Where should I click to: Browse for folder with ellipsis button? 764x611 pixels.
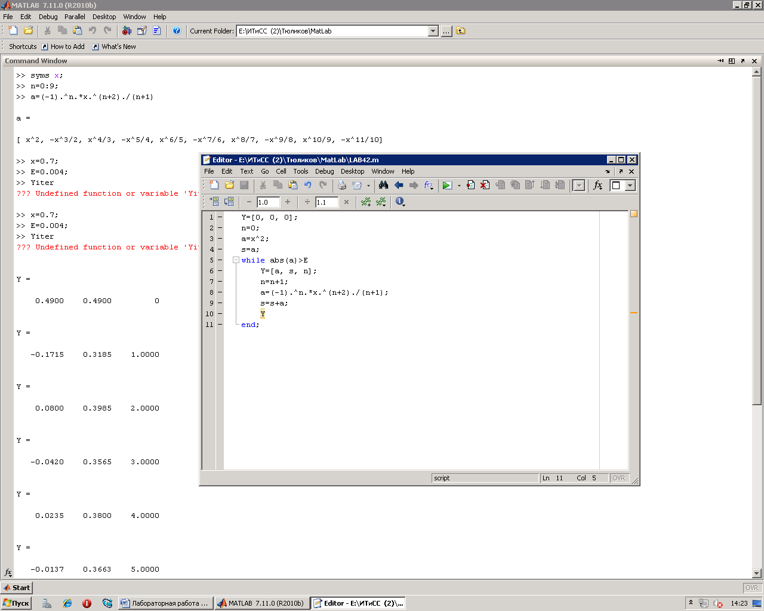point(446,31)
